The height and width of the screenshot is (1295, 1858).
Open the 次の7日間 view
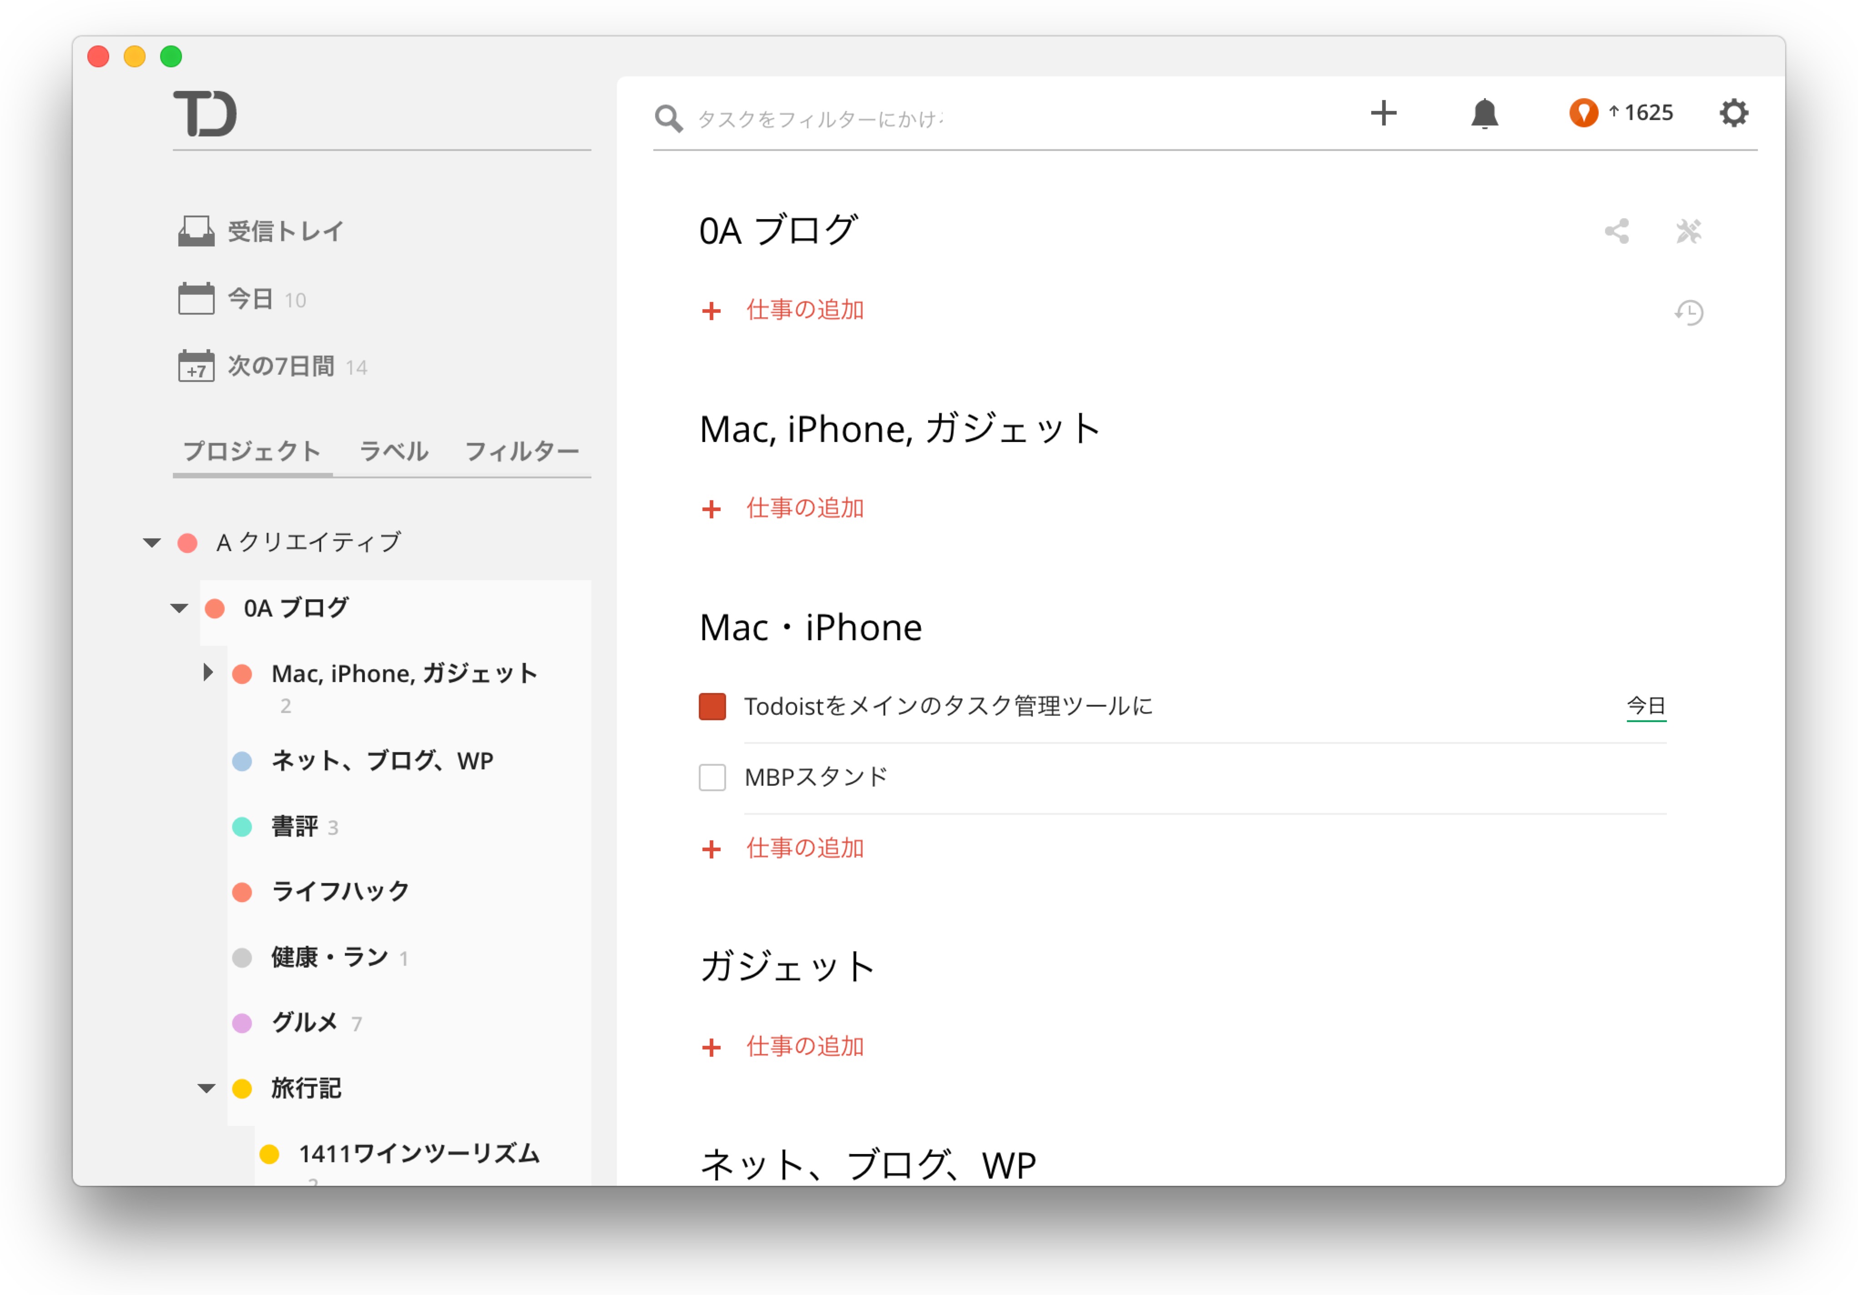[279, 366]
